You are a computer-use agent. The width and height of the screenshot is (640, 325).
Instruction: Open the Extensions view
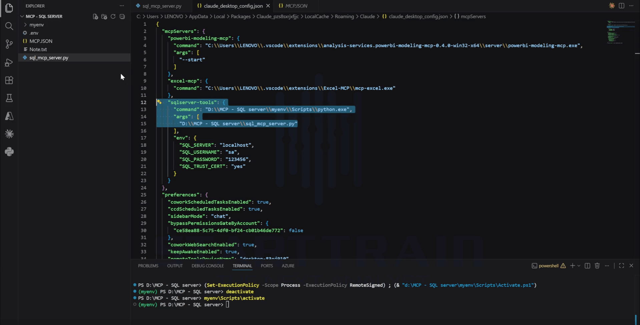(x=9, y=80)
